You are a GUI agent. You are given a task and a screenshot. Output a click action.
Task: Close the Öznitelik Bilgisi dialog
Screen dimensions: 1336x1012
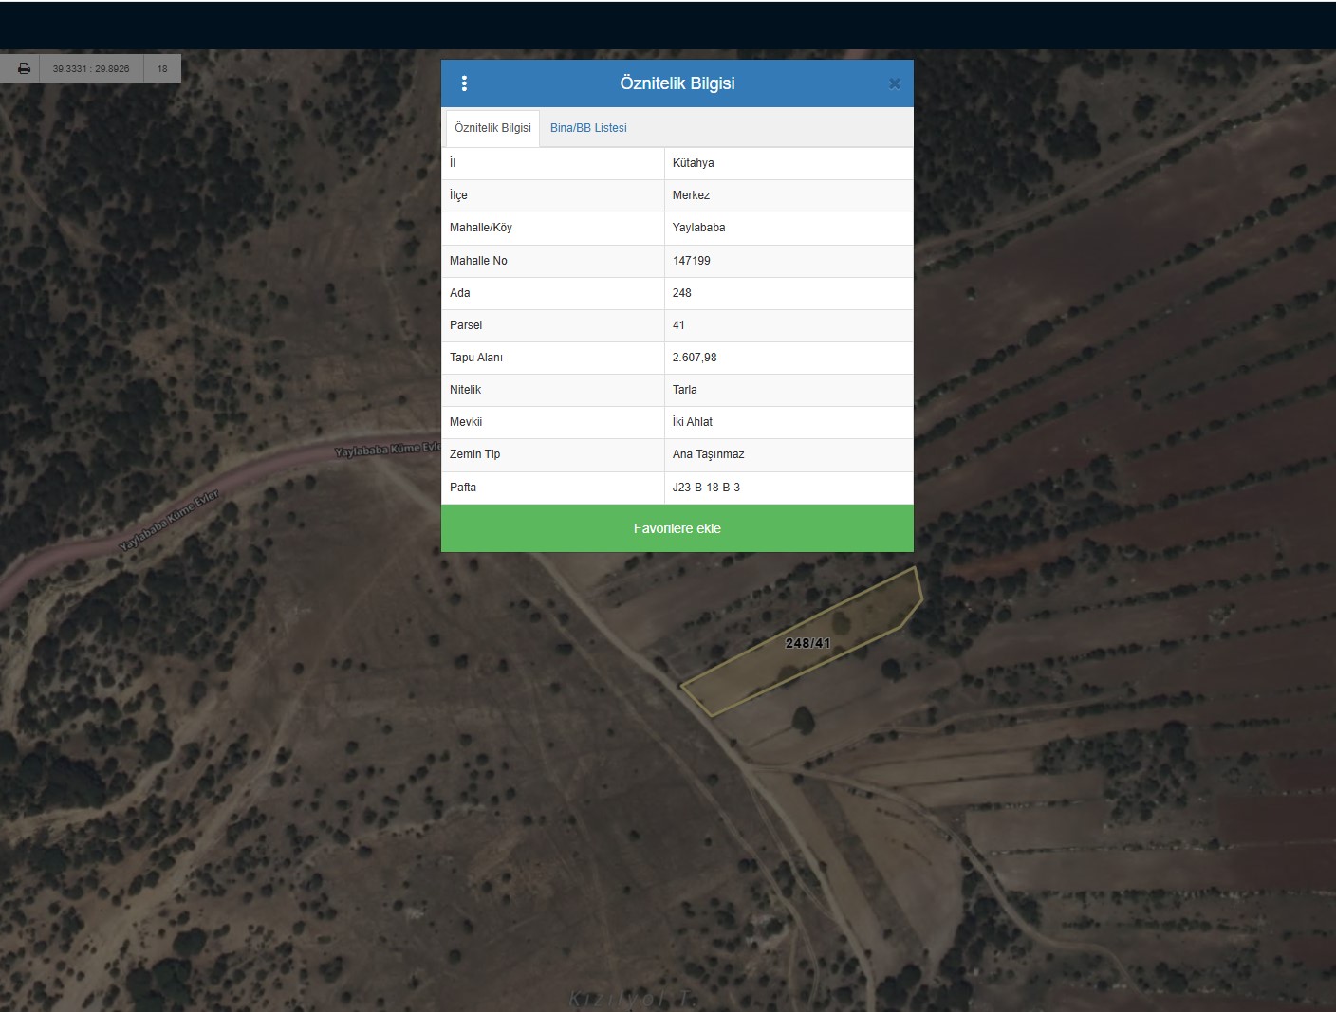[x=894, y=83]
